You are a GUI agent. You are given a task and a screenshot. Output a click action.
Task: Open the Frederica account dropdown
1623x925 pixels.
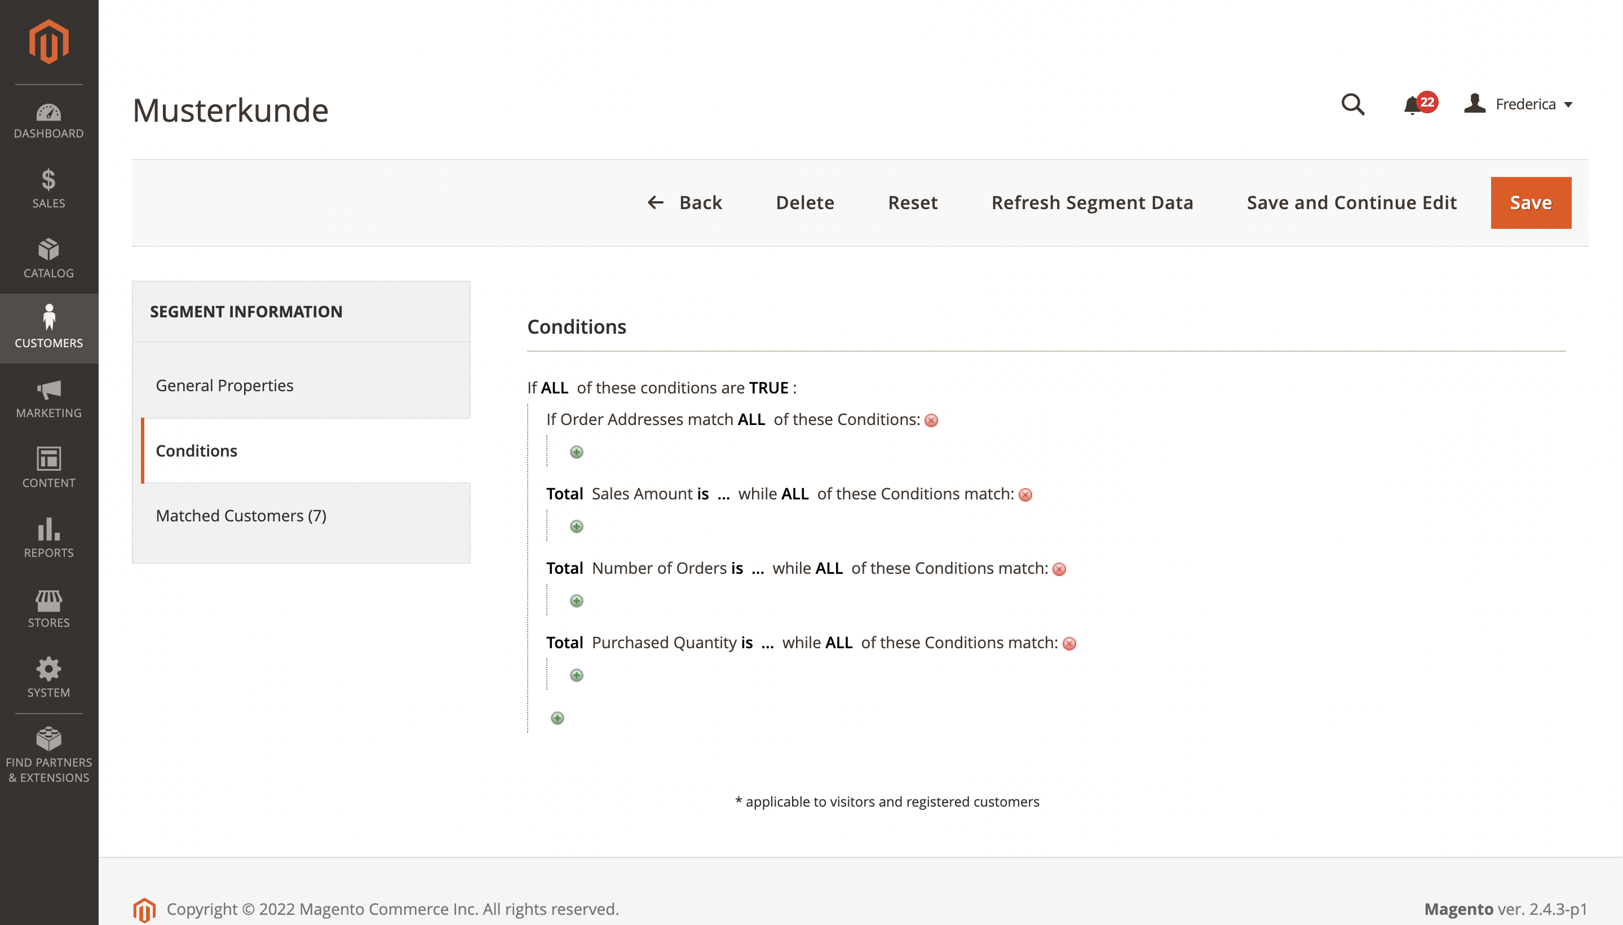coord(1518,104)
